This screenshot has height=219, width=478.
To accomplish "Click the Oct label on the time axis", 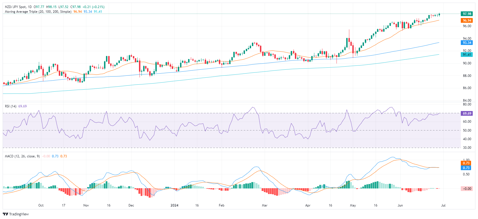I will click(x=41, y=205).
